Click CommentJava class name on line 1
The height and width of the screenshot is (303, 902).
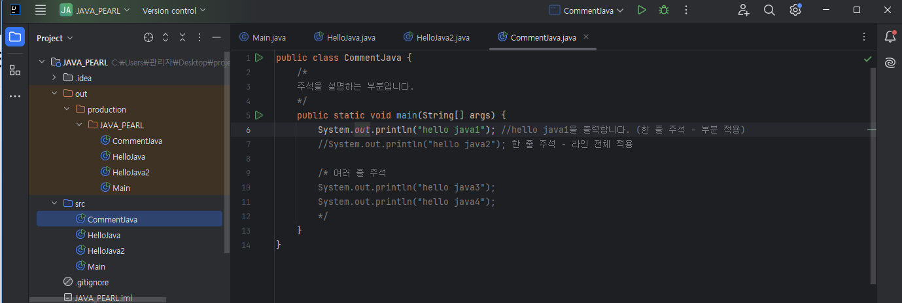tap(373, 58)
